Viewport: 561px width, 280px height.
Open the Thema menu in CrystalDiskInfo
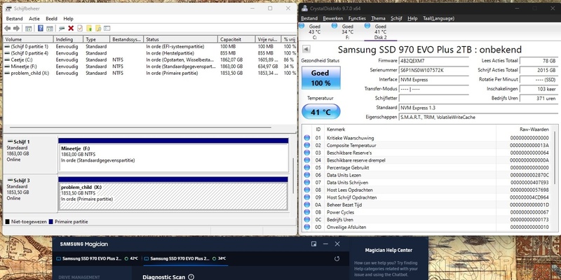378,18
